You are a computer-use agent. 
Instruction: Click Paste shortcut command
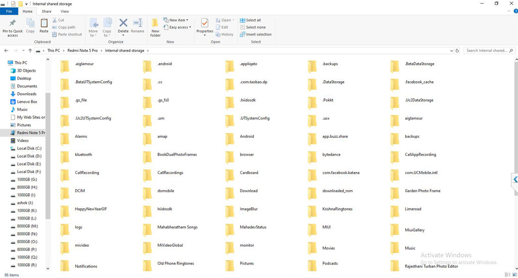(x=67, y=34)
